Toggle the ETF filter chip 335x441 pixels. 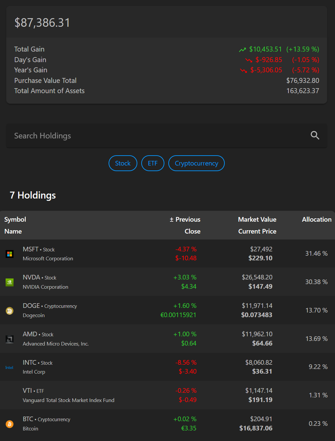click(x=152, y=163)
